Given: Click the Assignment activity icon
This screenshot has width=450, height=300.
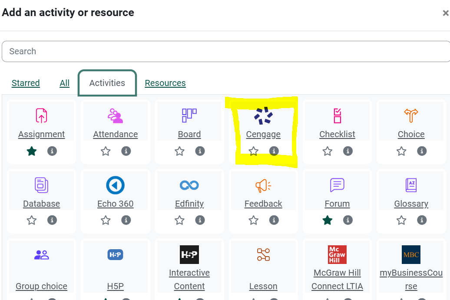Looking at the screenshot, I should click(41, 116).
